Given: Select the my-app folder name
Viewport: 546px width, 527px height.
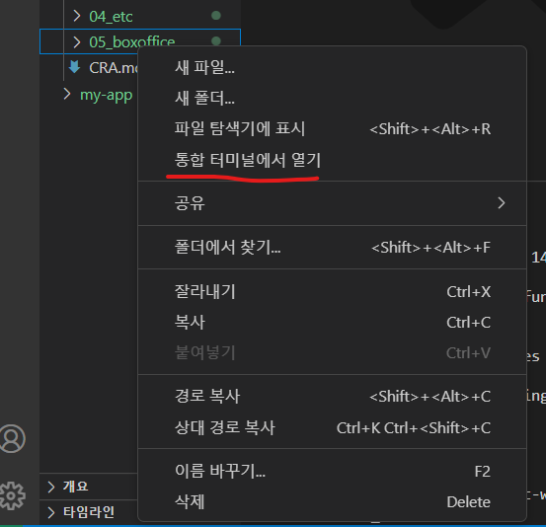Looking at the screenshot, I should pos(107,95).
